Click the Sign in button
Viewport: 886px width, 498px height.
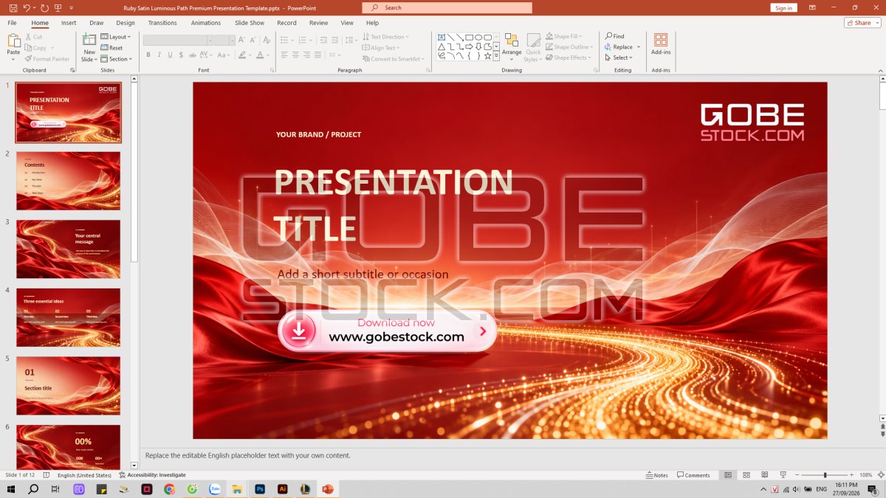click(x=783, y=7)
